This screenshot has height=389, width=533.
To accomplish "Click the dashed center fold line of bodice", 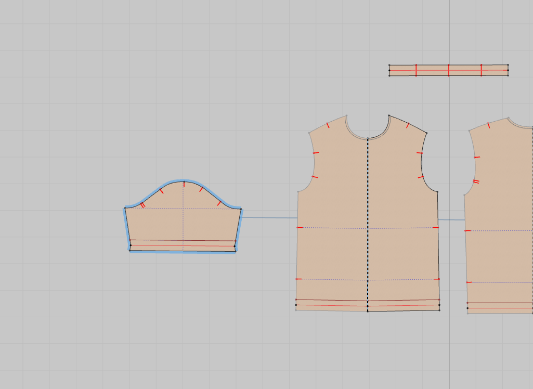I will (368, 218).
